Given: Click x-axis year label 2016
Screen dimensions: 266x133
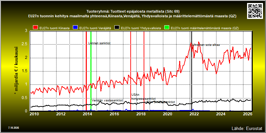Looking at the screenshot, I should (x=114, y=114).
